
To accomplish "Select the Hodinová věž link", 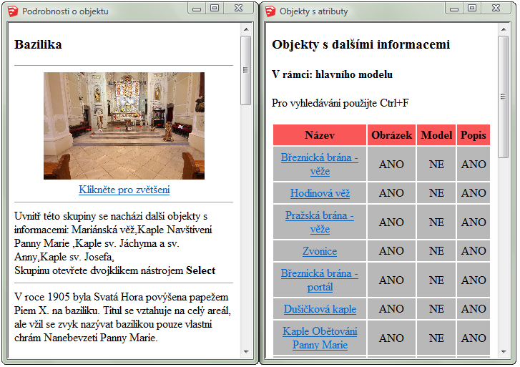I will (320, 193).
